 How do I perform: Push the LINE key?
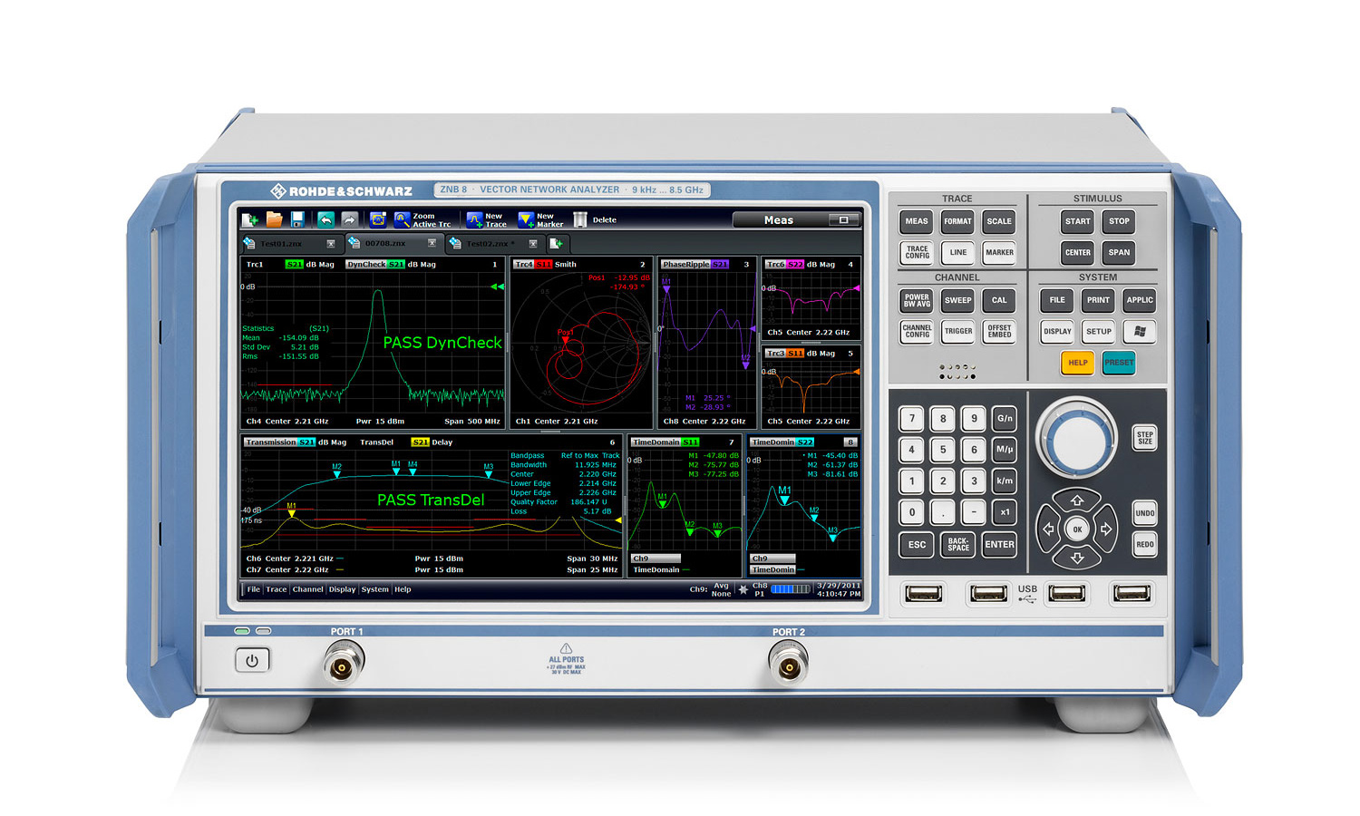pos(957,253)
